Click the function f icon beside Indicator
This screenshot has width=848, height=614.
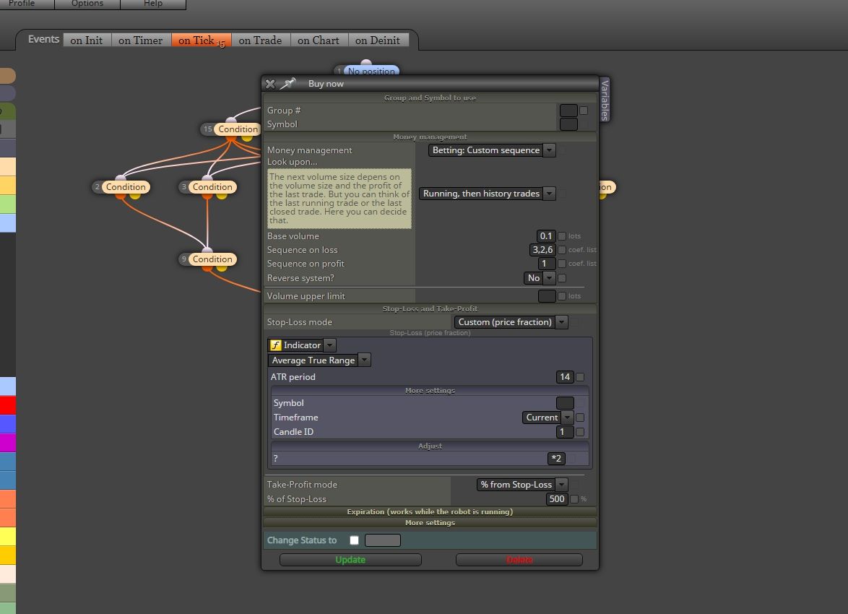[x=276, y=345]
